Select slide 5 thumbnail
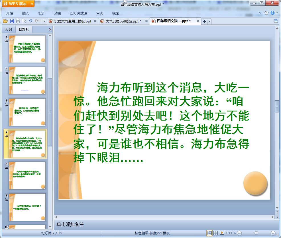This screenshot has width=281, height=238. coord(27,80)
